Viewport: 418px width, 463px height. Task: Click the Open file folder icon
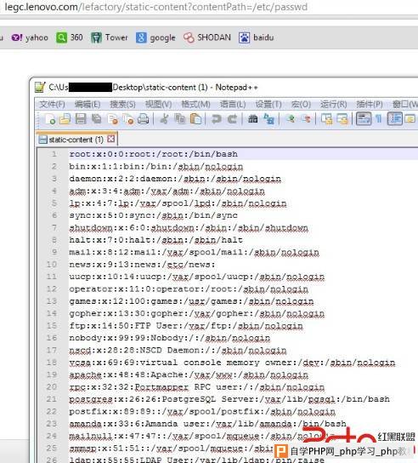tap(65, 119)
